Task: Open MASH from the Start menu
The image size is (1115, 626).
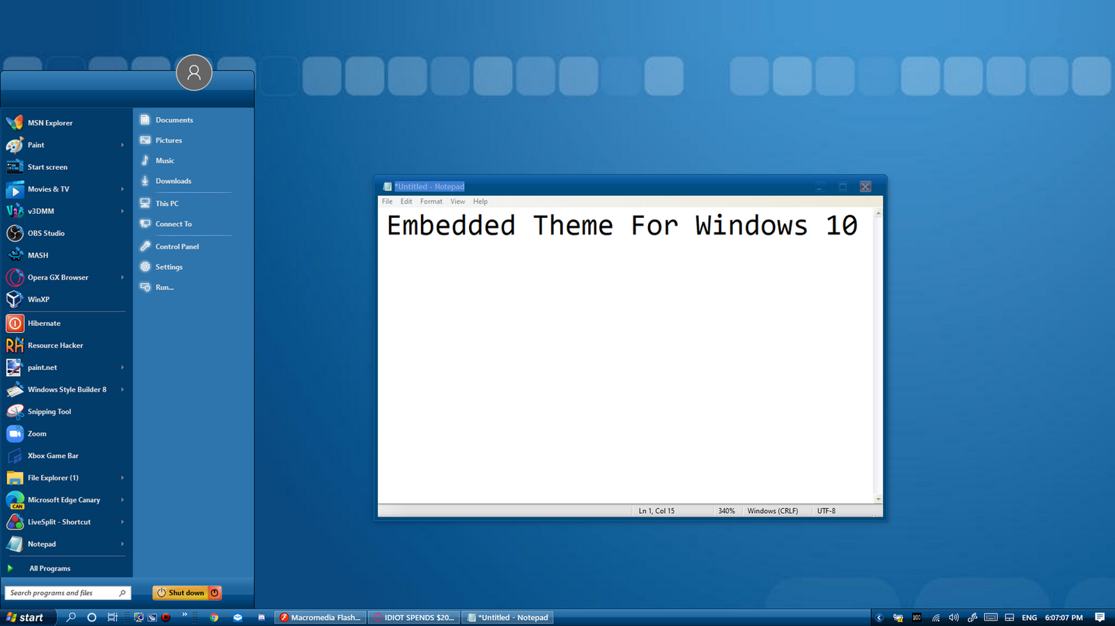Action: [x=66, y=256]
